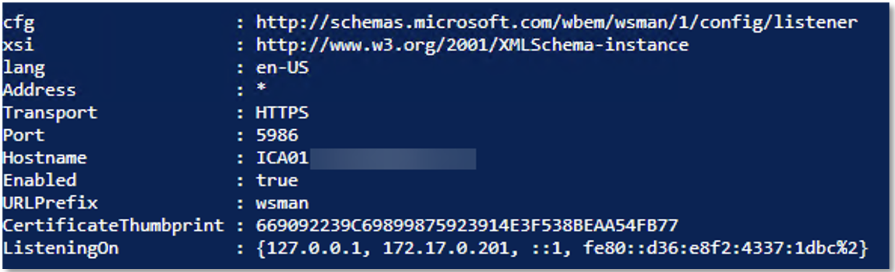Click the HTTPS transport value
The width and height of the screenshot is (895, 272).
[x=282, y=113]
